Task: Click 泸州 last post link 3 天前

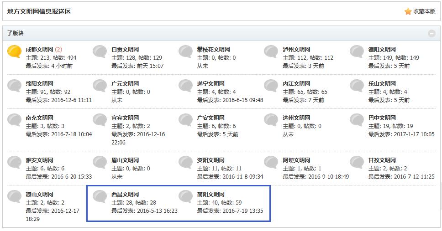Action: tap(316, 66)
